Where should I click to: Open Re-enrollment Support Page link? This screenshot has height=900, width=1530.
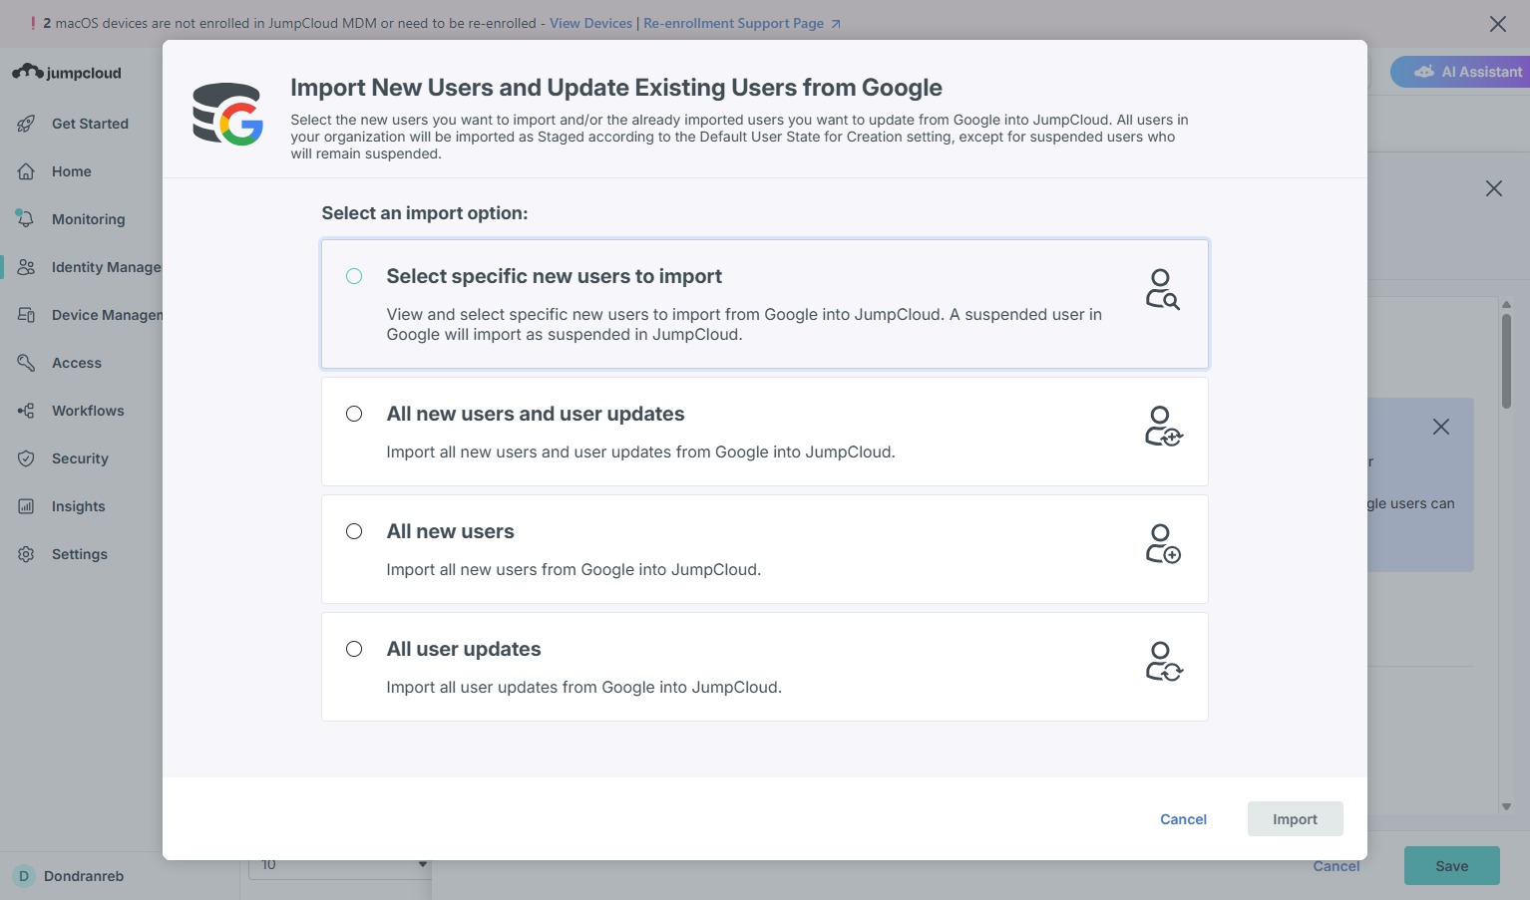(x=741, y=23)
